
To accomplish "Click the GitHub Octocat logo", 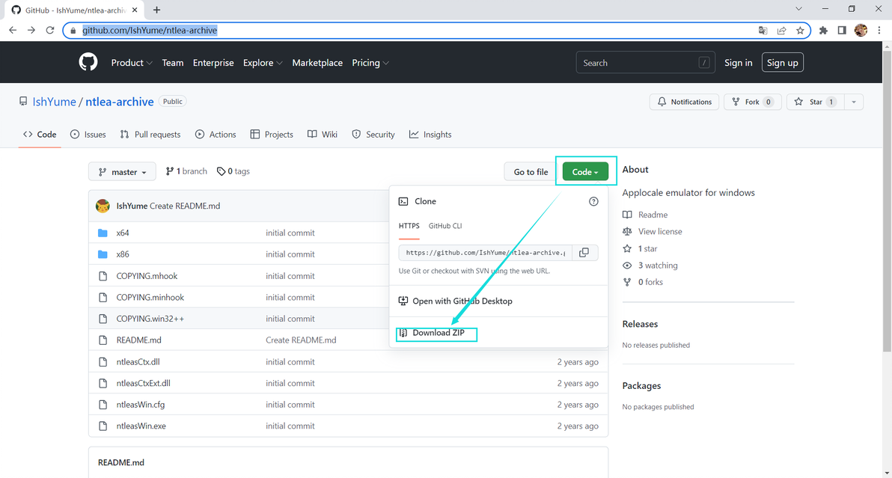I will (x=88, y=62).
